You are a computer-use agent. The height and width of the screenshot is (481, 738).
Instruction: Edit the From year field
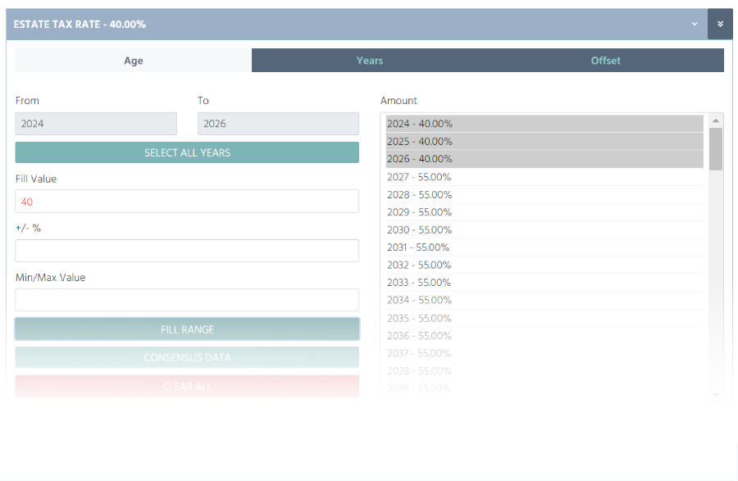click(96, 123)
